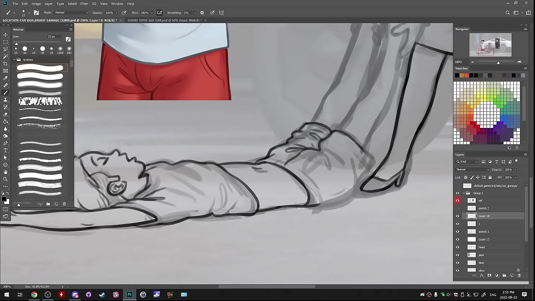Toggle visibility of the head layer

click(x=457, y=247)
